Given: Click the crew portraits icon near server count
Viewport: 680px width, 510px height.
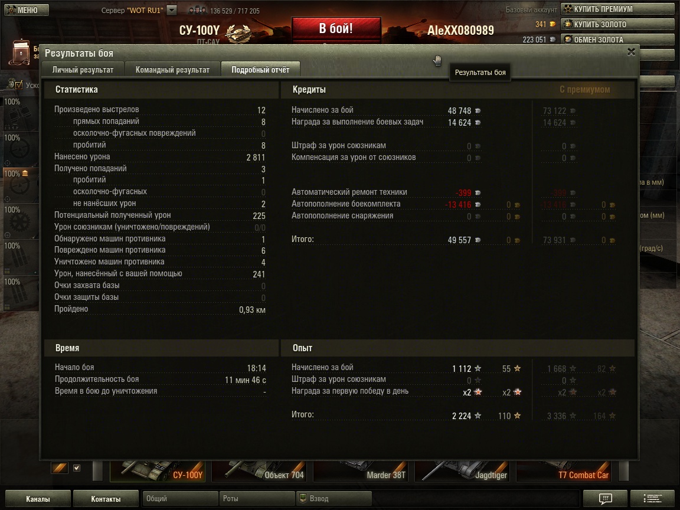Looking at the screenshot, I should 197,10.
